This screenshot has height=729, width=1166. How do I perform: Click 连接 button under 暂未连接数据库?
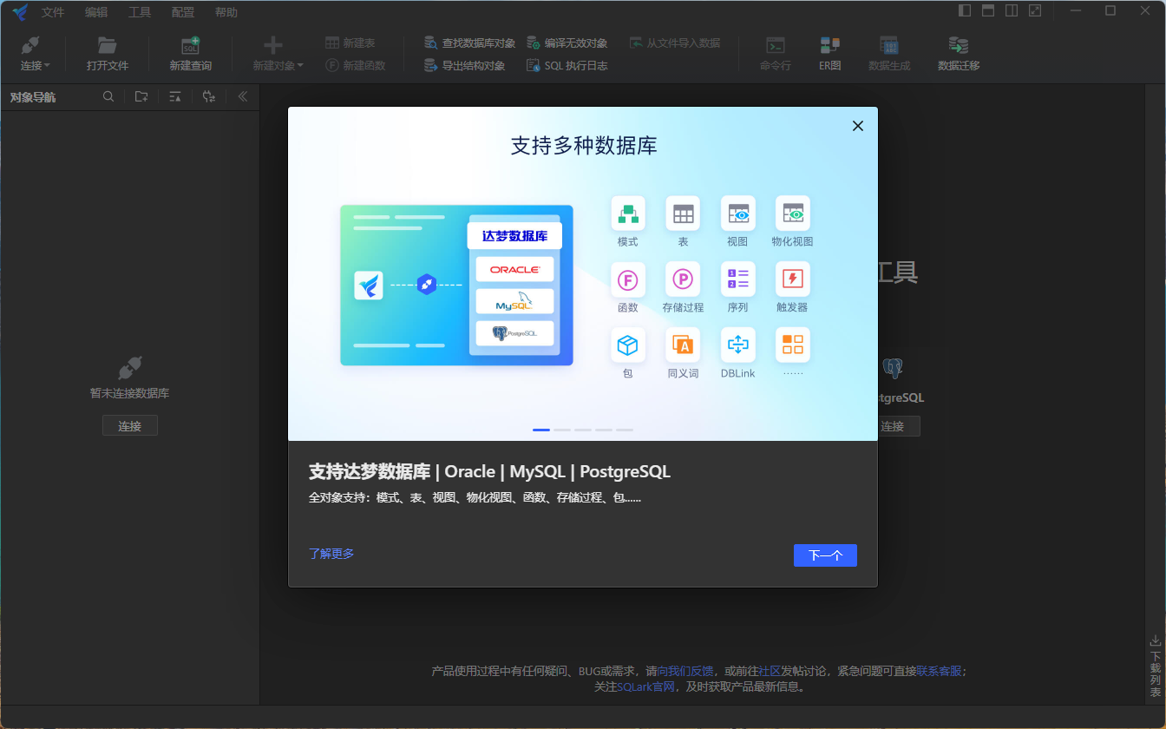[130, 425]
